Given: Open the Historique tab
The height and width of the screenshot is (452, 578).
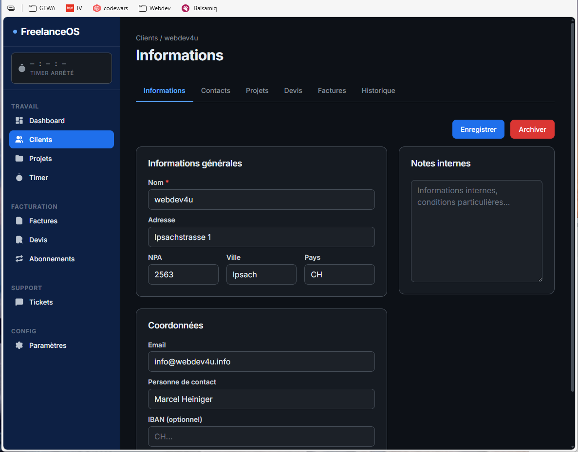Looking at the screenshot, I should (x=378, y=90).
